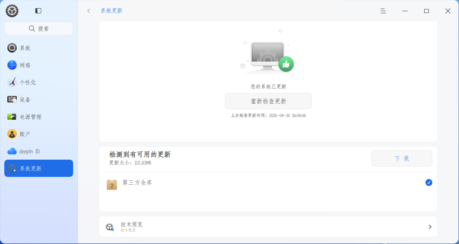Click the 系统更新 breadcrumb title

coord(111,11)
